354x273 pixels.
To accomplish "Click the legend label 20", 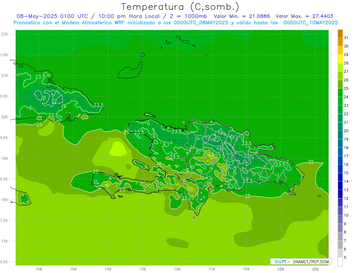I will click(346, 131).
